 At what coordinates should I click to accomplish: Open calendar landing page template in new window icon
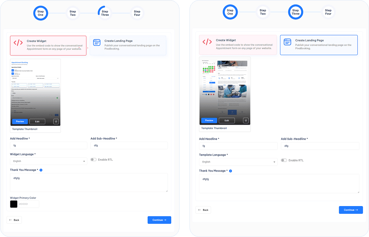pyautogui.click(x=246, y=120)
